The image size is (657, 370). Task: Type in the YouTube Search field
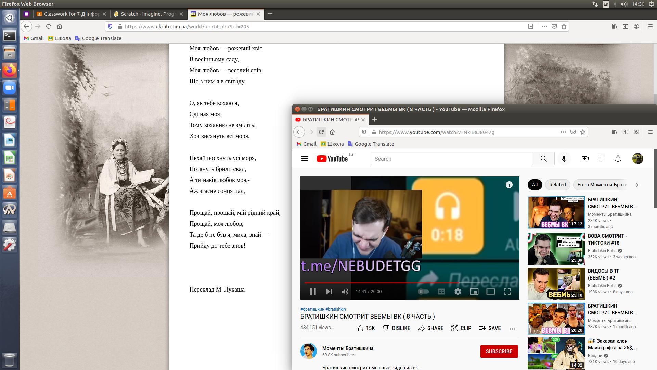point(451,159)
